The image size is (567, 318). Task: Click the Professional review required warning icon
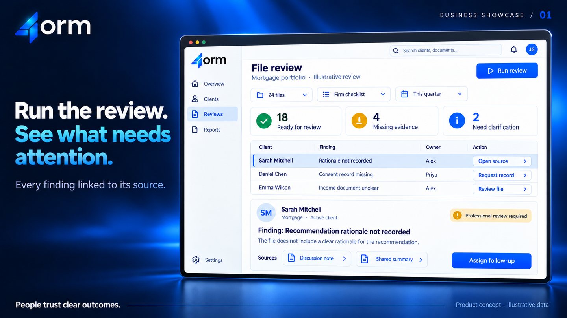click(x=457, y=215)
